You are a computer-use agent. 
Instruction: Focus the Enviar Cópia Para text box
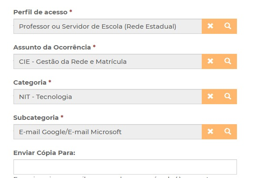(x=125, y=167)
